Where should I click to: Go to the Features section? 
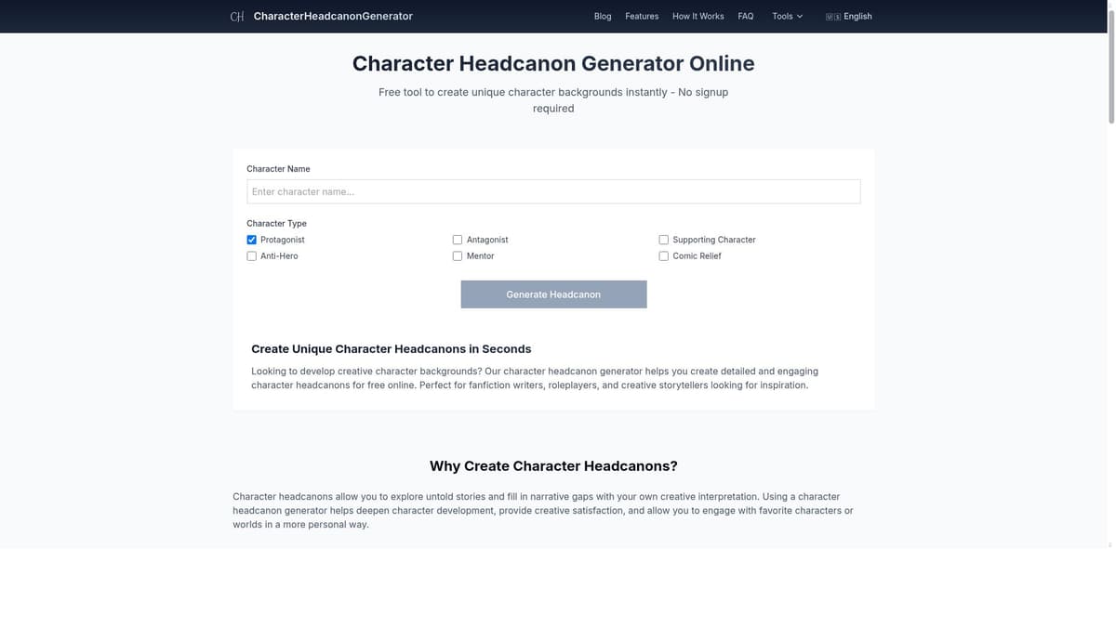tap(642, 16)
